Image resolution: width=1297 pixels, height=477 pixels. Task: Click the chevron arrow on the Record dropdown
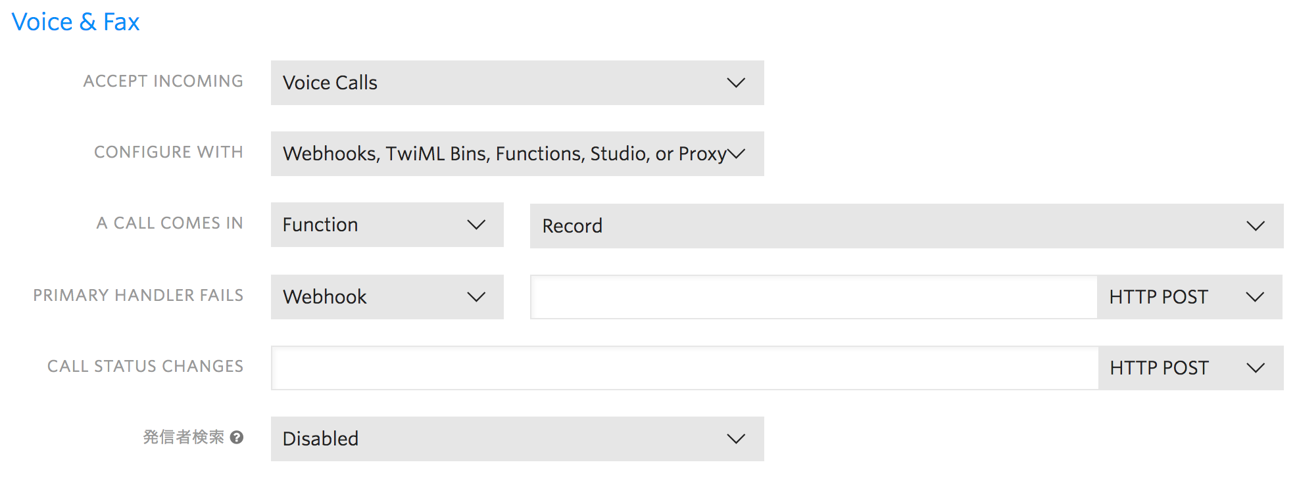pos(1255,226)
